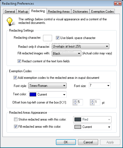Decrease the Y offset value

pos(92,104)
